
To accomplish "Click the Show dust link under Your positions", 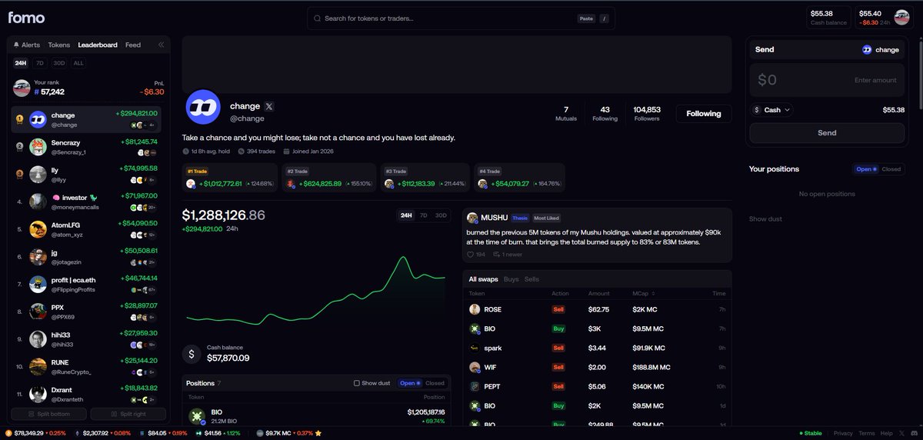I will coord(765,219).
